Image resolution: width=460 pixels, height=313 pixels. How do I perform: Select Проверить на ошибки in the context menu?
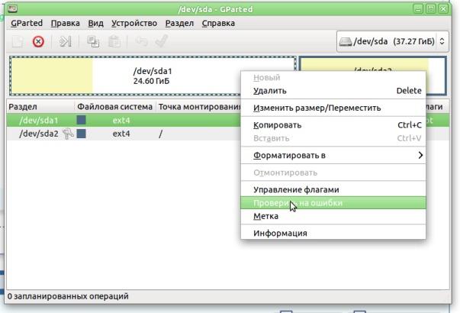[333, 203]
